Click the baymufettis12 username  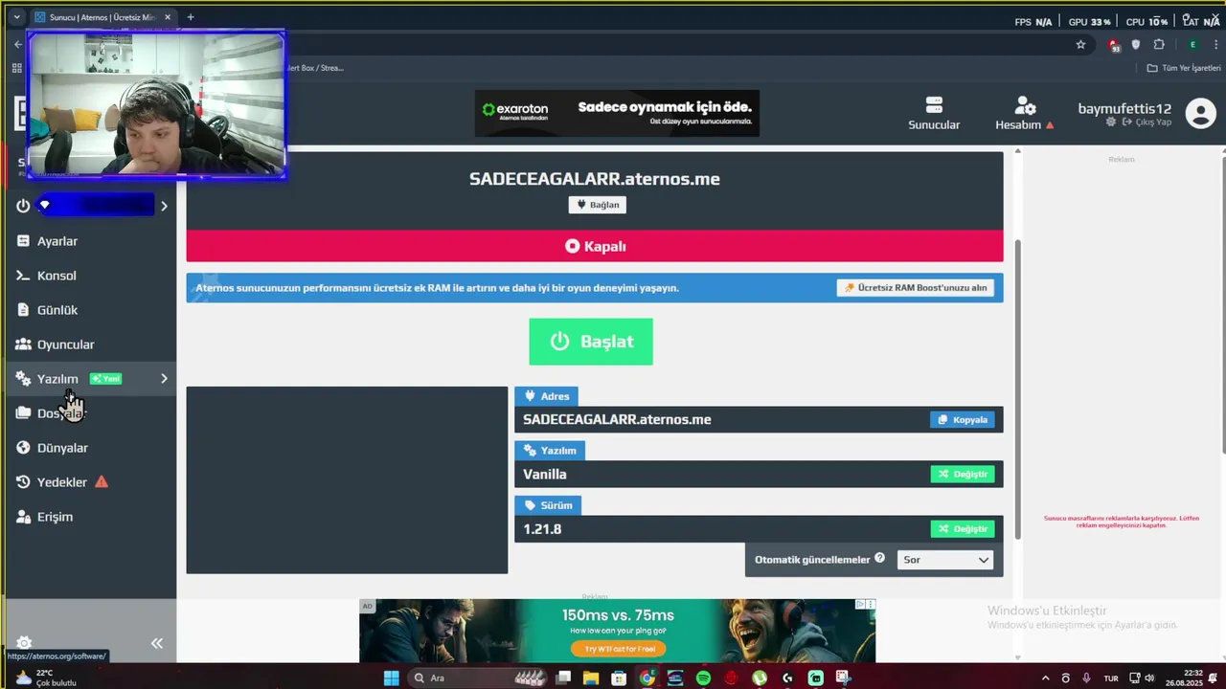[x=1124, y=108]
